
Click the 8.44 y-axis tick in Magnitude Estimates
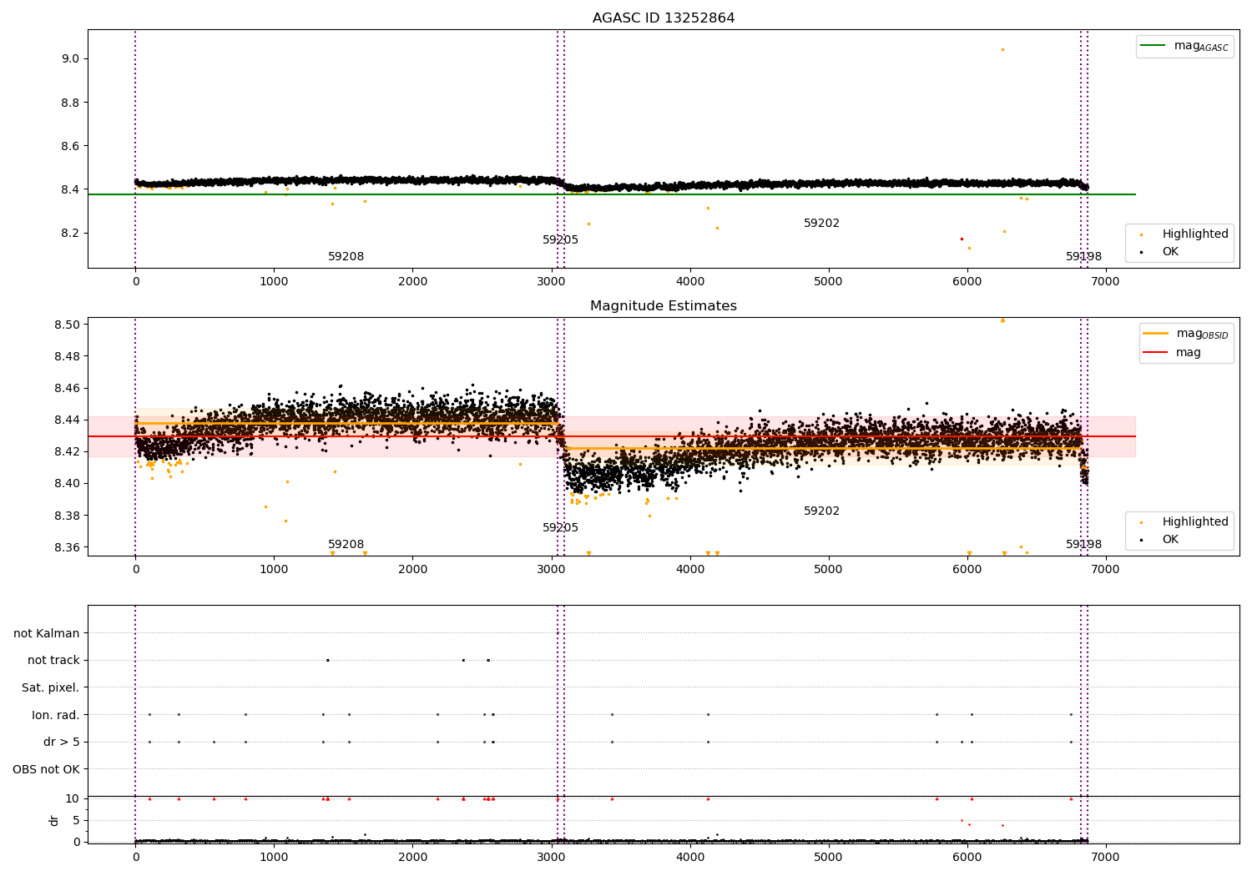[68, 420]
